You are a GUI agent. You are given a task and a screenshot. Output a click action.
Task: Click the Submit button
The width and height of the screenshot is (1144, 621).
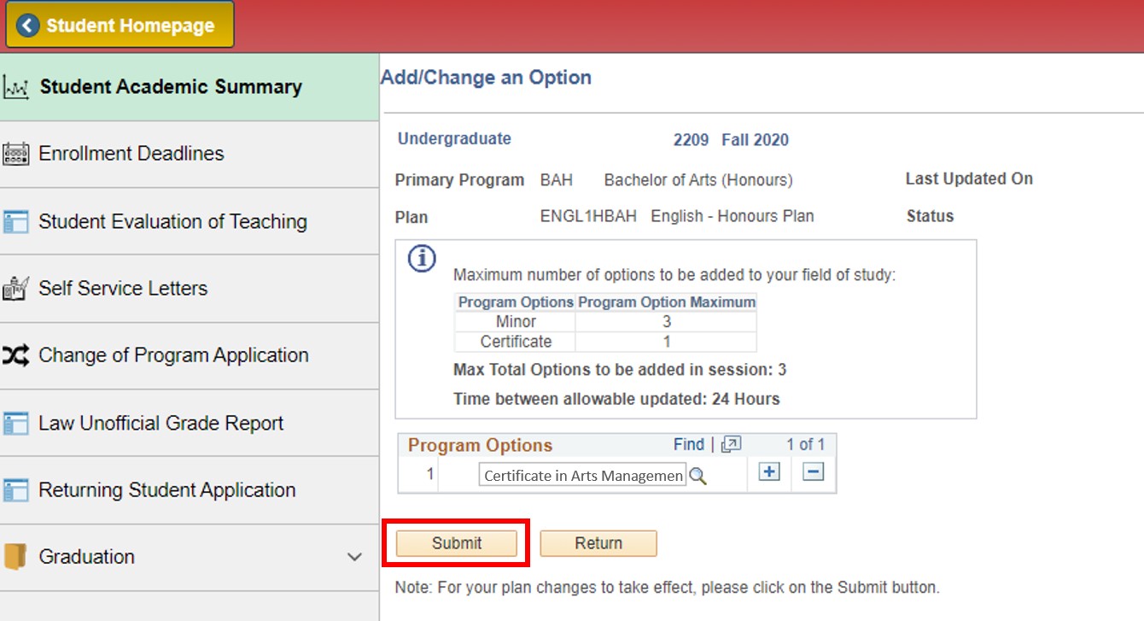coord(455,543)
